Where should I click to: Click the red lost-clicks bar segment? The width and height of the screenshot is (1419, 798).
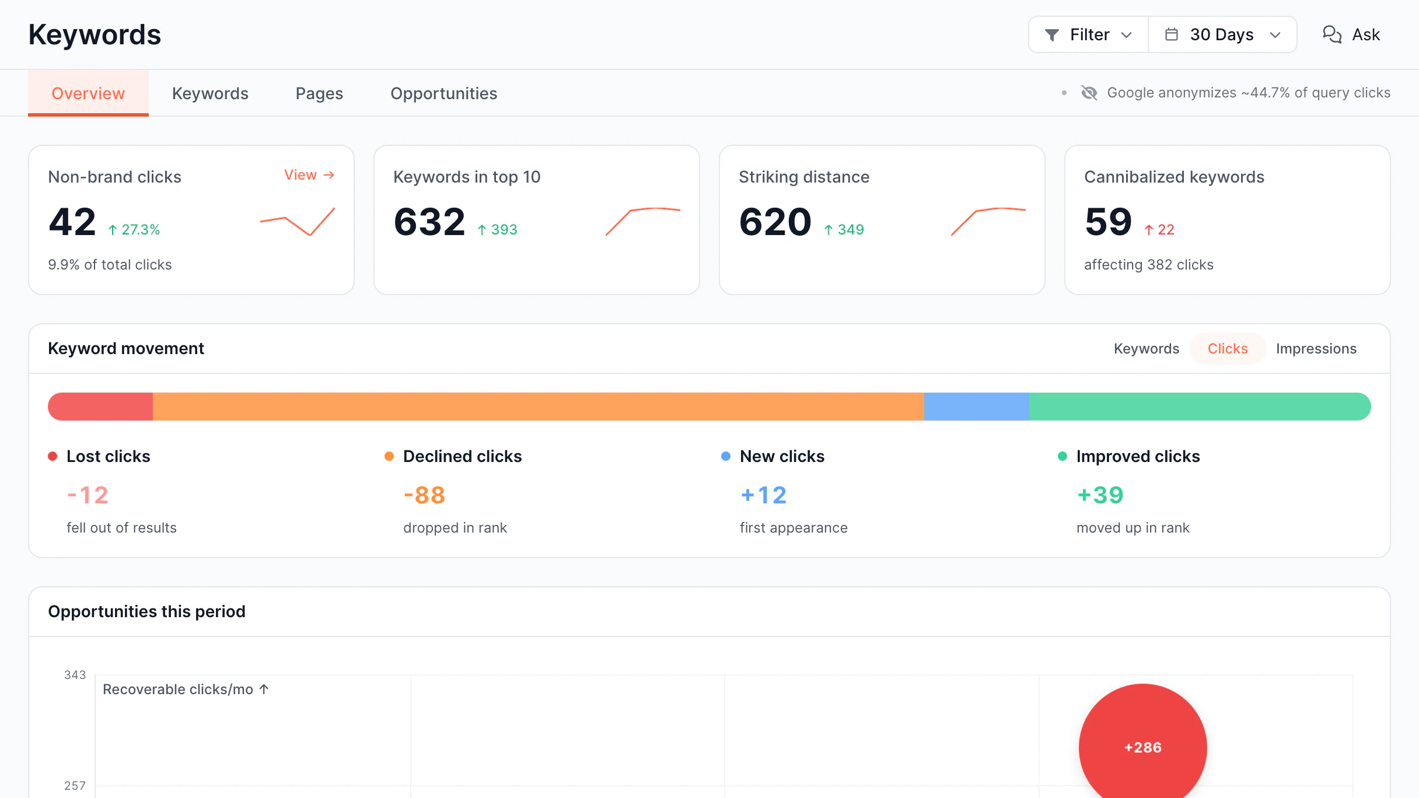pos(100,407)
